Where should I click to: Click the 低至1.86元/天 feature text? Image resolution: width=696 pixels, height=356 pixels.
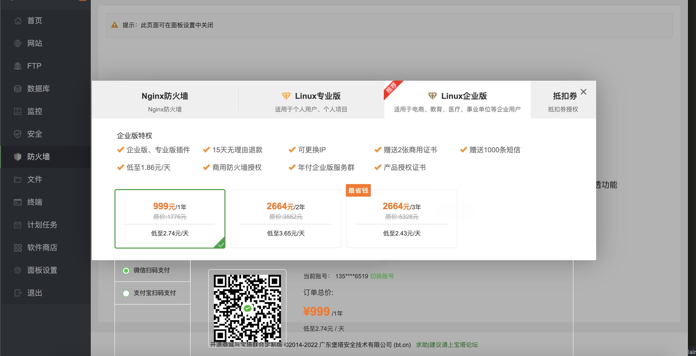point(148,167)
